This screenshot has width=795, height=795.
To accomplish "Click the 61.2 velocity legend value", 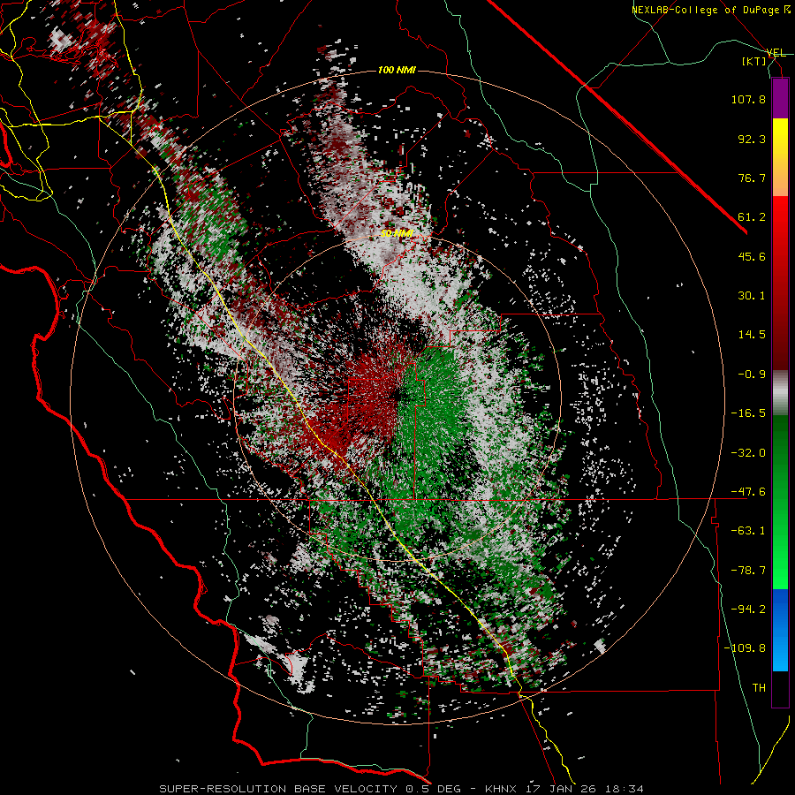I will [x=752, y=217].
